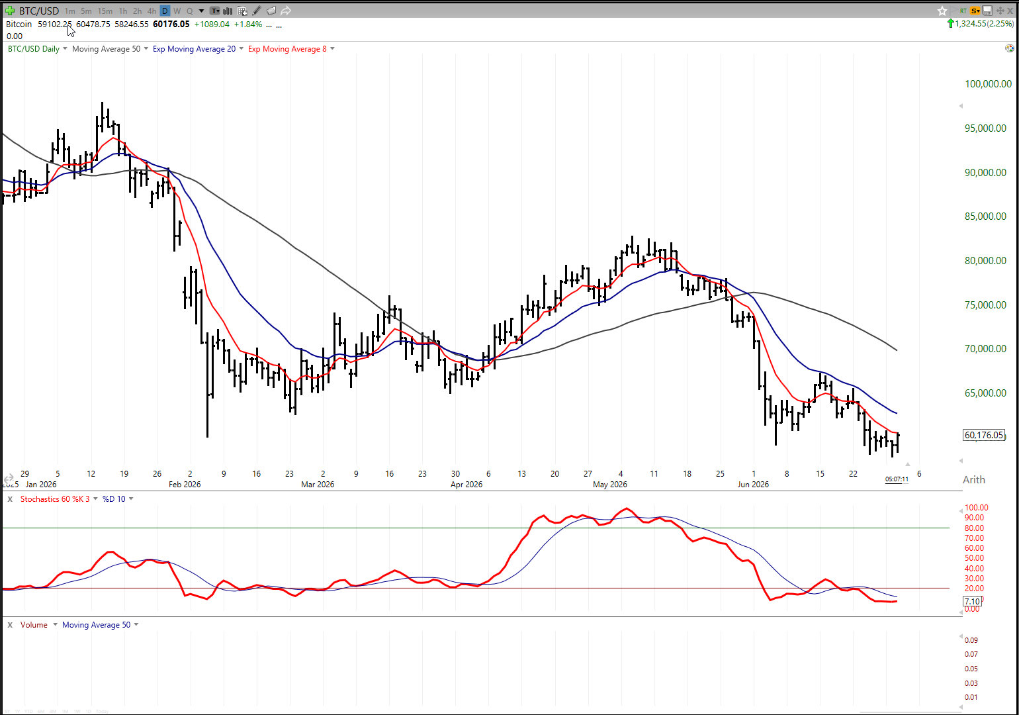Toggle the RT real-time indicator
1019x715 pixels.
(x=963, y=11)
